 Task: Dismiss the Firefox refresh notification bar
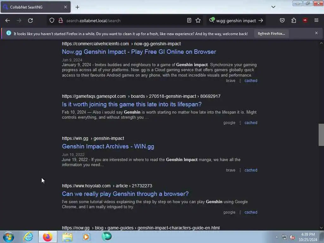(316, 33)
